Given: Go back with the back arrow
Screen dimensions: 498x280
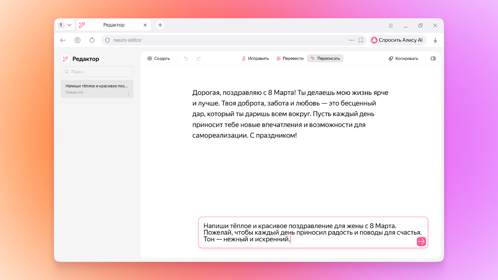Looking at the screenshot, I should (63, 40).
